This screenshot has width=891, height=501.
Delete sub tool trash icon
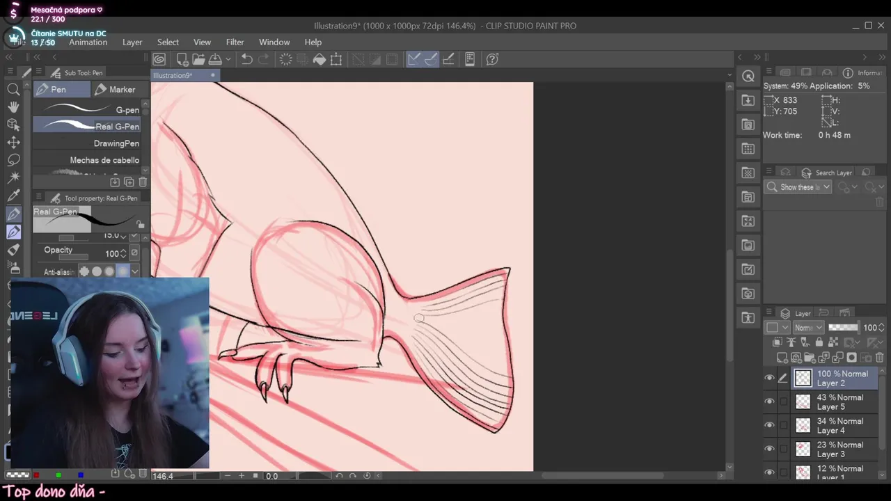(143, 182)
